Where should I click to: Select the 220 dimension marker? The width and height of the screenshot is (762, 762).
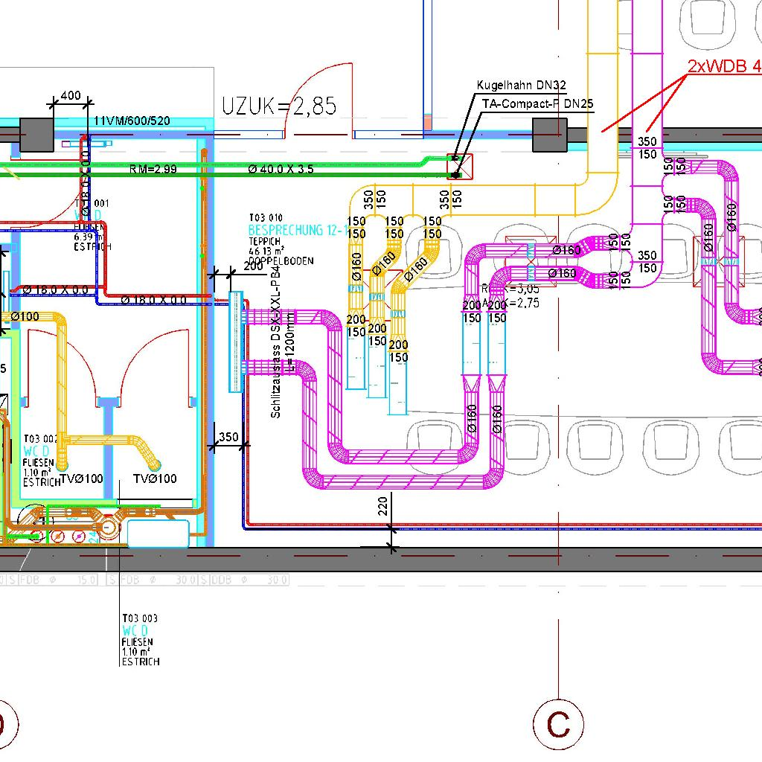(384, 507)
